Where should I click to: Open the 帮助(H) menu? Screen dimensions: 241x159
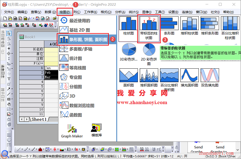pyautogui.click(x=228, y=12)
